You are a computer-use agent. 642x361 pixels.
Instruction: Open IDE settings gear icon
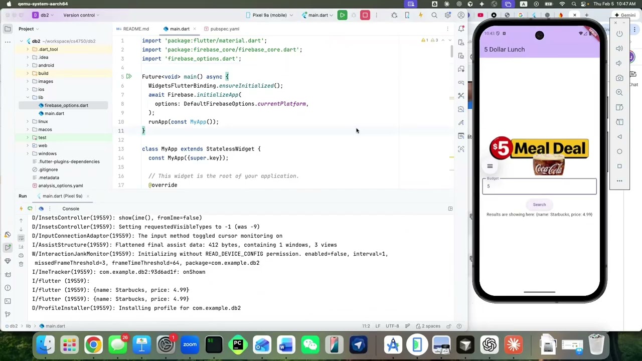coord(447,15)
